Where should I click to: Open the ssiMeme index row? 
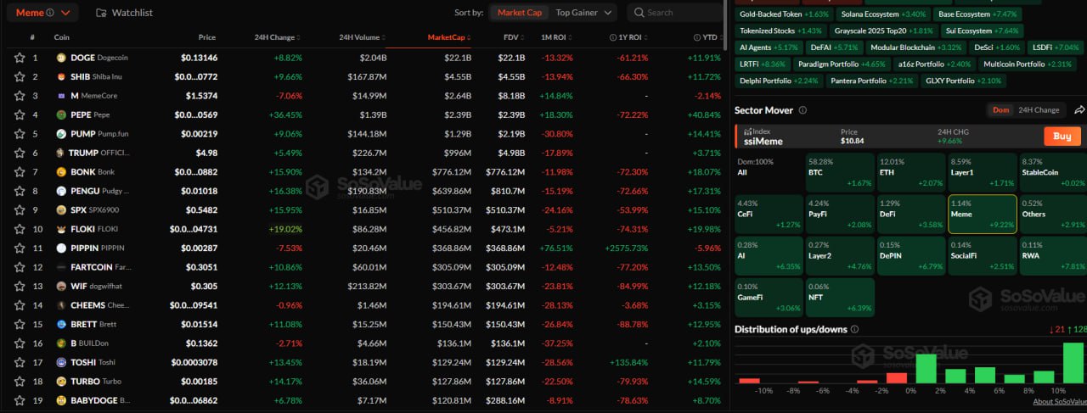click(x=910, y=136)
